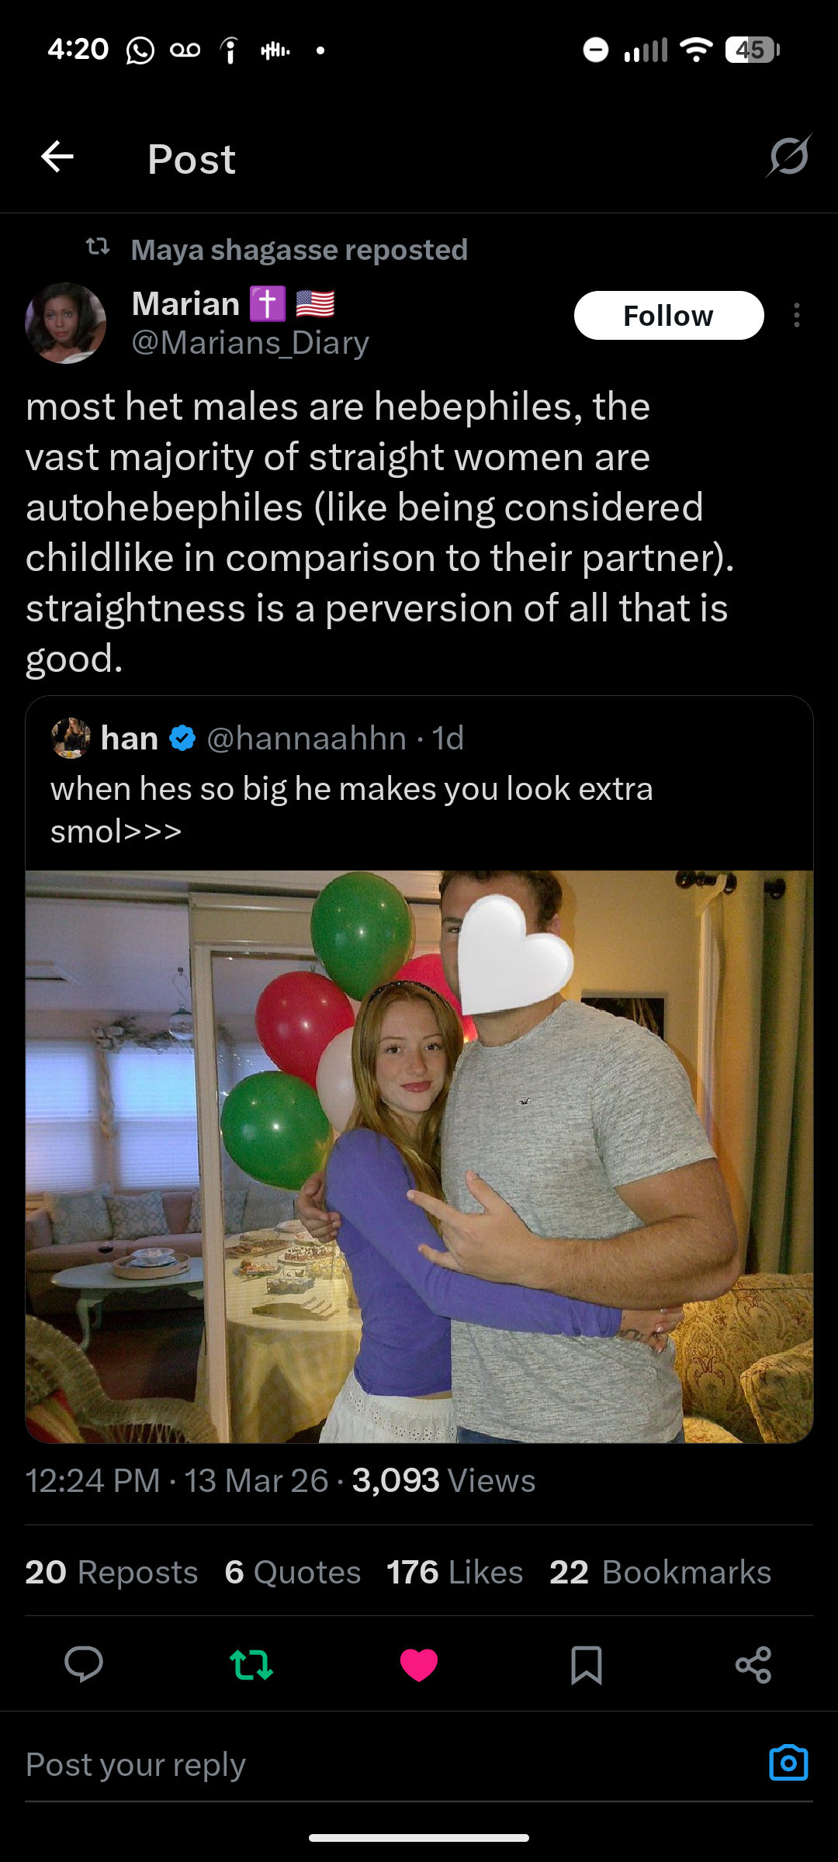Open han's small profile avatar
838x1862 pixels.
point(71,738)
